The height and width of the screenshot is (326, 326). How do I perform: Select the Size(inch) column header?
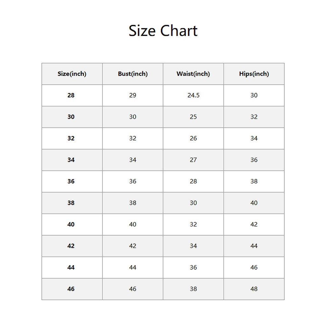(72, 74)
